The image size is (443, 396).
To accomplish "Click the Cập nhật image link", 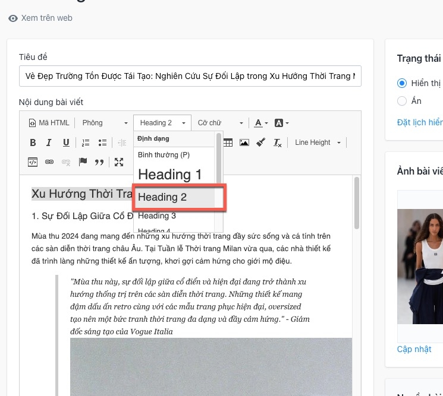I will pyautogui.click(x=414, y=349).
